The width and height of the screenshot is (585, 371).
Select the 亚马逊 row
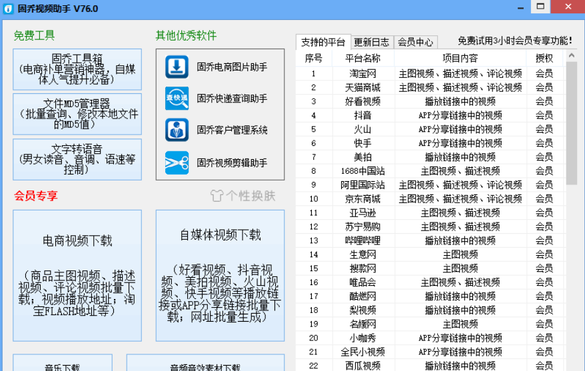click(431, 213)
